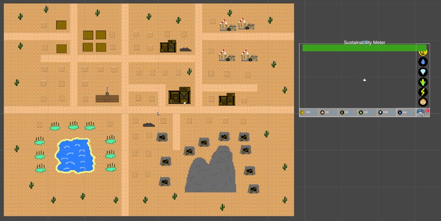The width and height of the screenshot is (441, 221).
Task: Select the flag building with the wooden platform
Action: pos(107,95)
